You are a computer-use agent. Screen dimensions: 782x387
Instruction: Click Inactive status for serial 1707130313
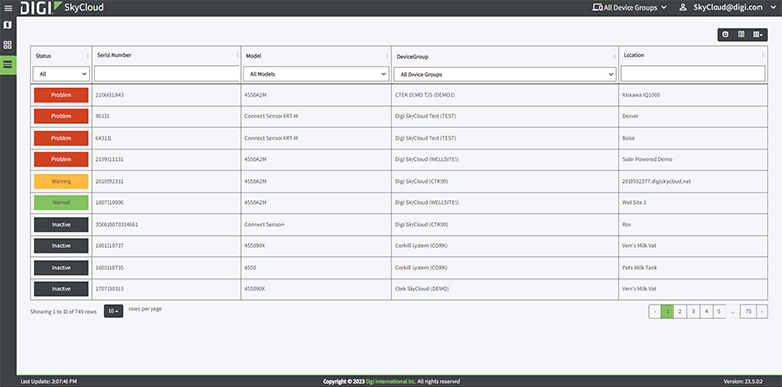click(62, 289)
